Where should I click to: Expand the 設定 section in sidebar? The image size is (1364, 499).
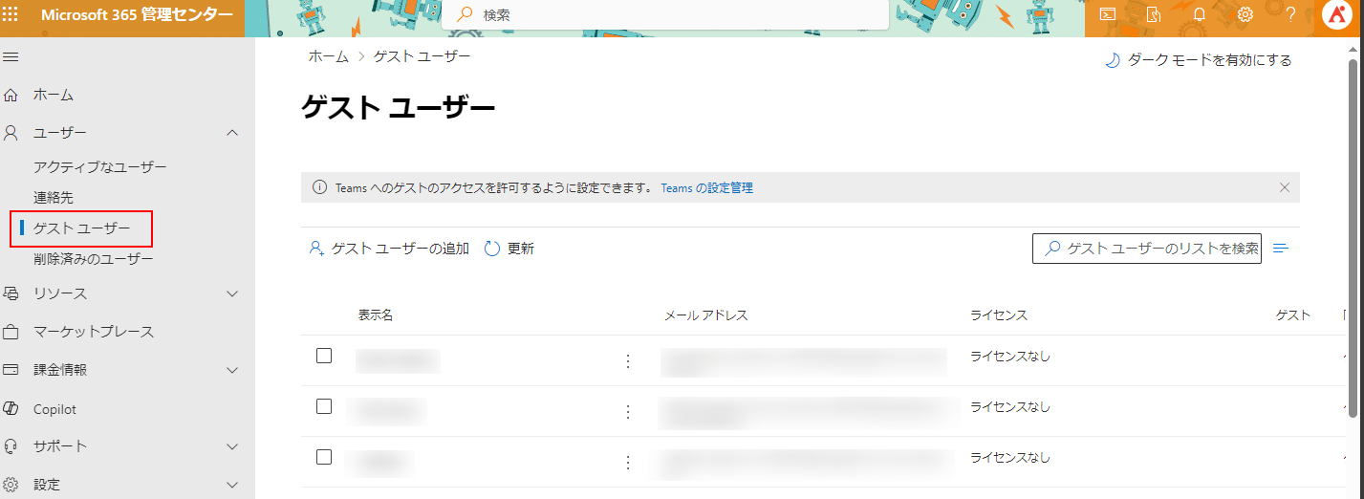(x=232, y=485)
